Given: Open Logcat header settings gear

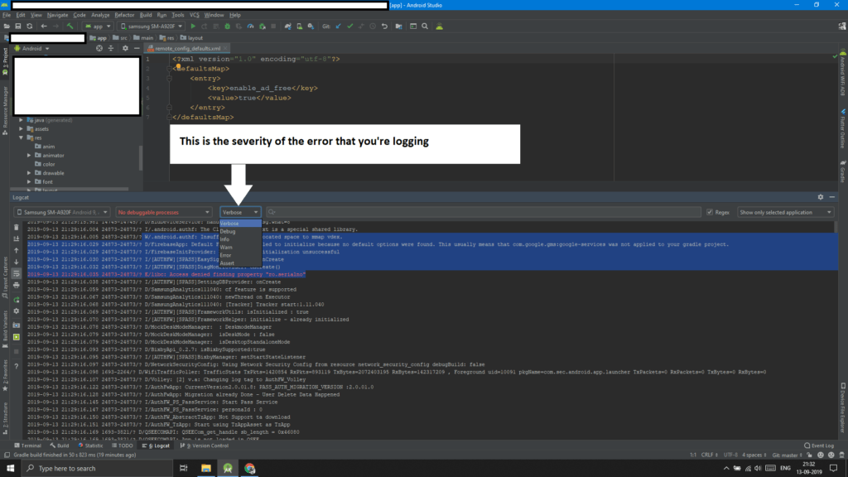Looking at the screenshot, I should pyautogui.click(x=819, y=198).
